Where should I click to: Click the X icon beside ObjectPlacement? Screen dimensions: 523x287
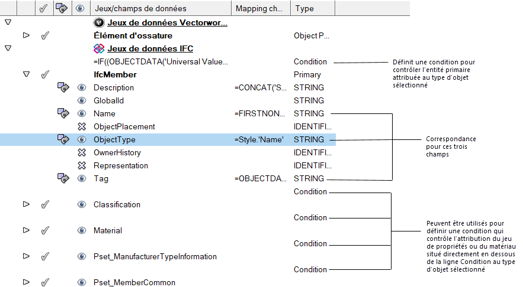coord(82,126)
